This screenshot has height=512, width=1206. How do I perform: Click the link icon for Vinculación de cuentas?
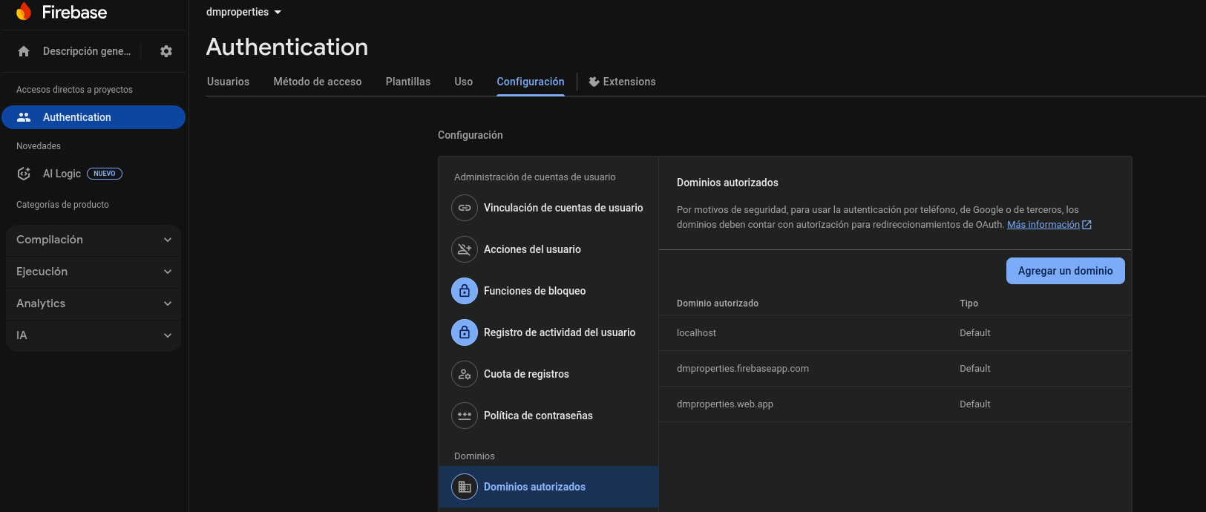point(465,208)
